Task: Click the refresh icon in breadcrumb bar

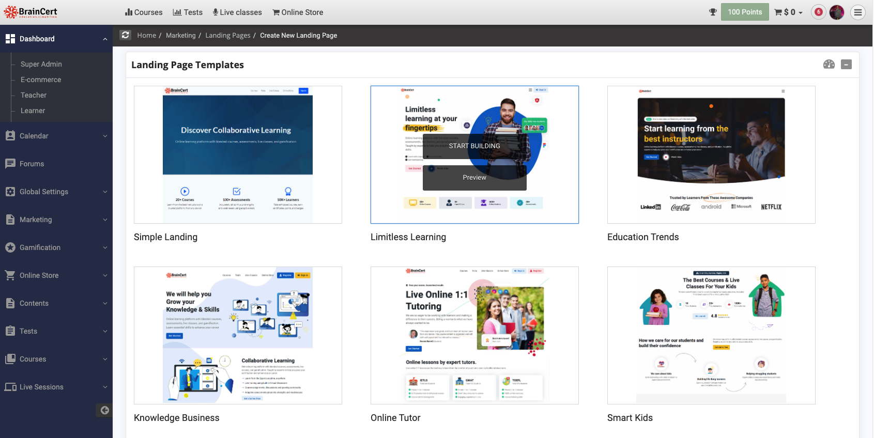Action: (x=125, y=35)
